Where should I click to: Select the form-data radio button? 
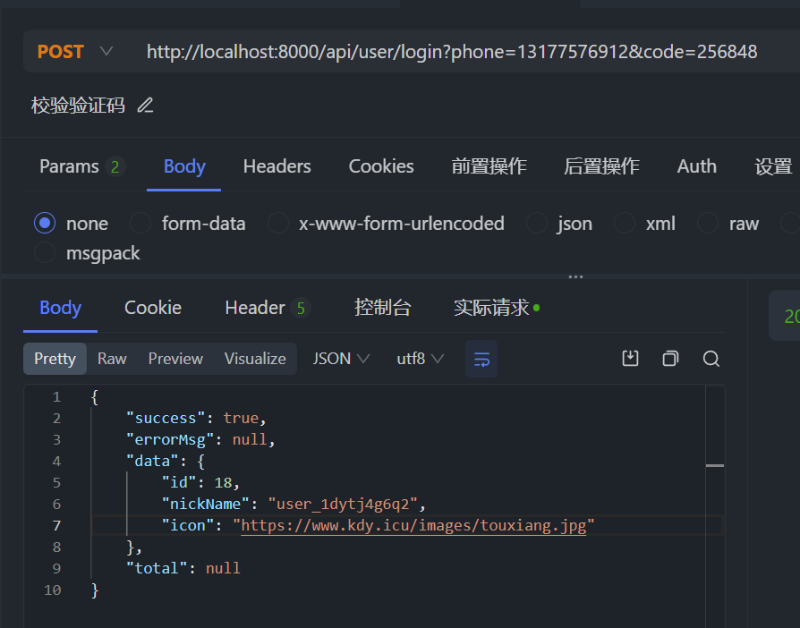[x=140, y=224]
